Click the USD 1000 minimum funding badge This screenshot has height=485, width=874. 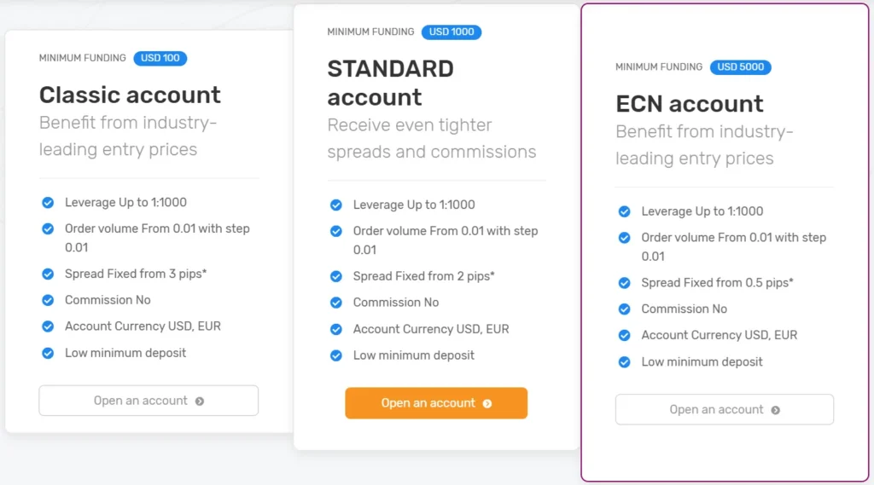(452, 32)
